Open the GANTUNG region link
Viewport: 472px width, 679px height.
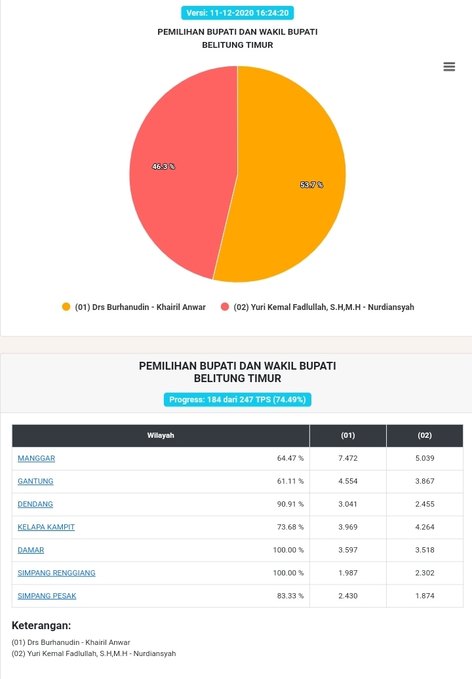point(35,481)
